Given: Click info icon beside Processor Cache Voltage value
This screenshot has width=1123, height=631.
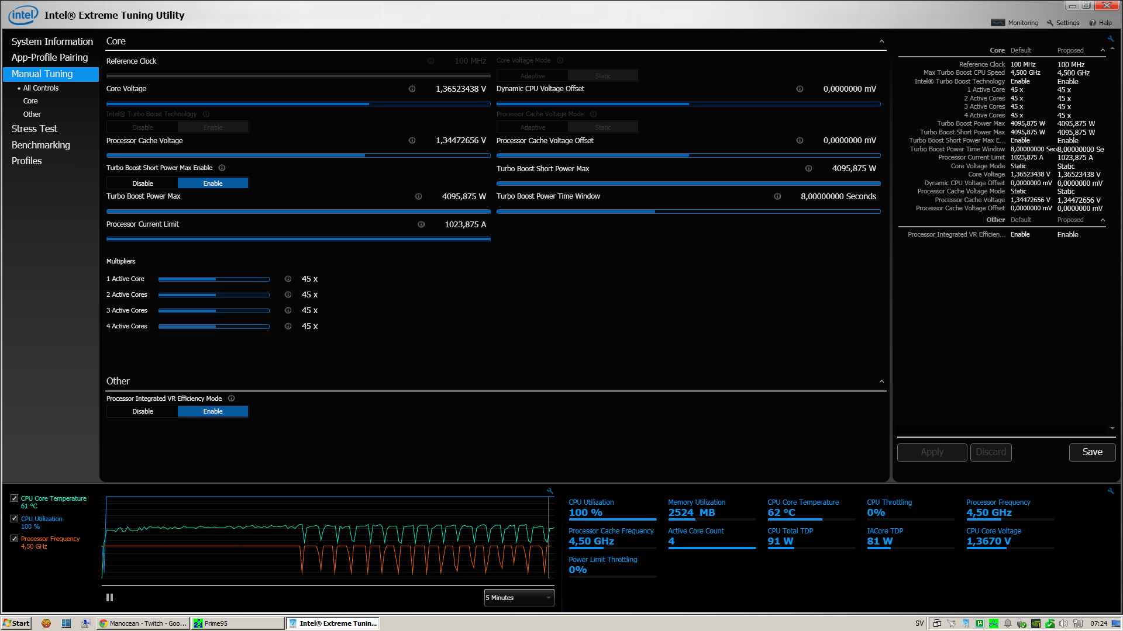Looking at the screenshot, I should tap(412, 140).
